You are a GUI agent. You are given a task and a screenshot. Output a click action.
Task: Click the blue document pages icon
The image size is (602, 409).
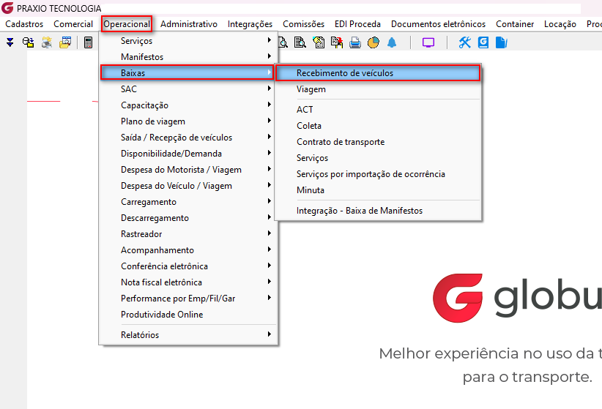click(502, 42)
